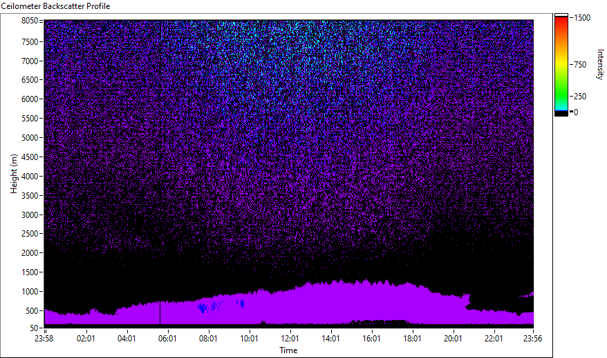Click the vertical Intensity legend label
The image size is (607, 358).
coord(600,64)
